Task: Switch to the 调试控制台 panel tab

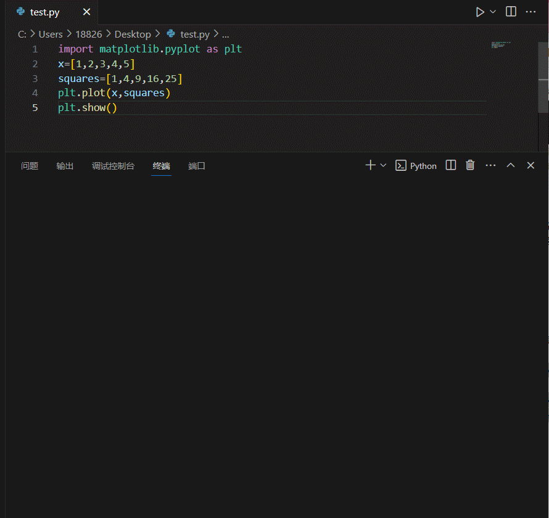Action: pos(113,166)
